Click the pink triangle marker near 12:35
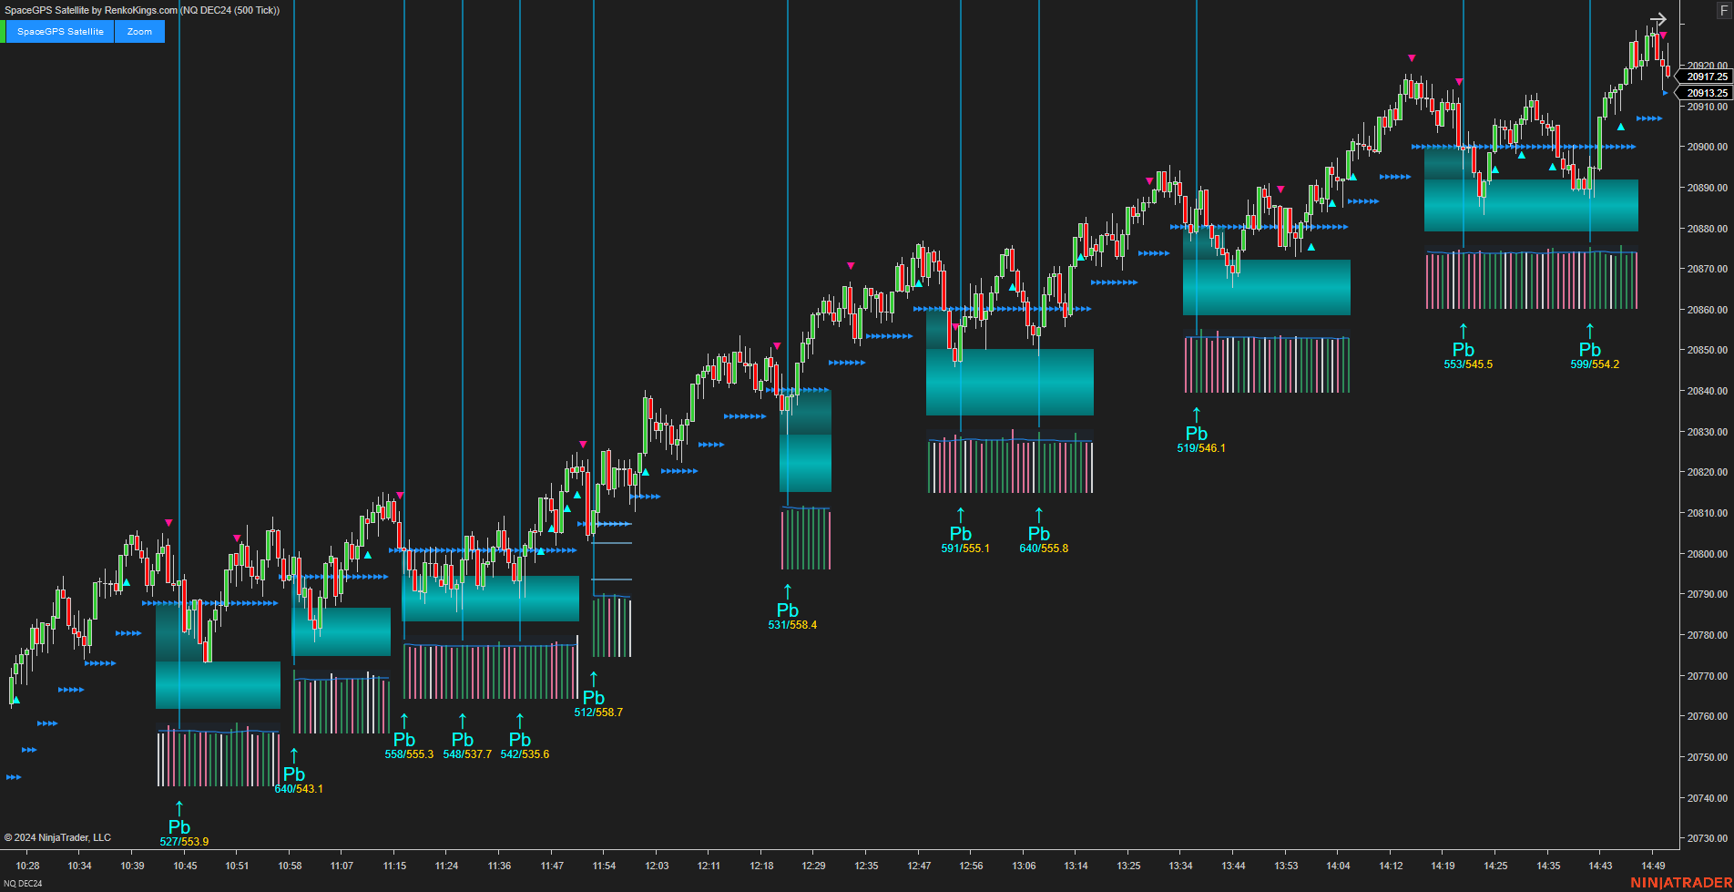The height and width of the screenshot is (892, 1734). pyautogui.click(x=850, y=266)
